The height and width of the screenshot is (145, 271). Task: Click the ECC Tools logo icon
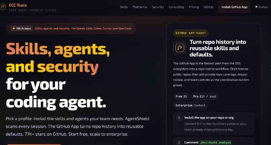click(x=2, y=7)
